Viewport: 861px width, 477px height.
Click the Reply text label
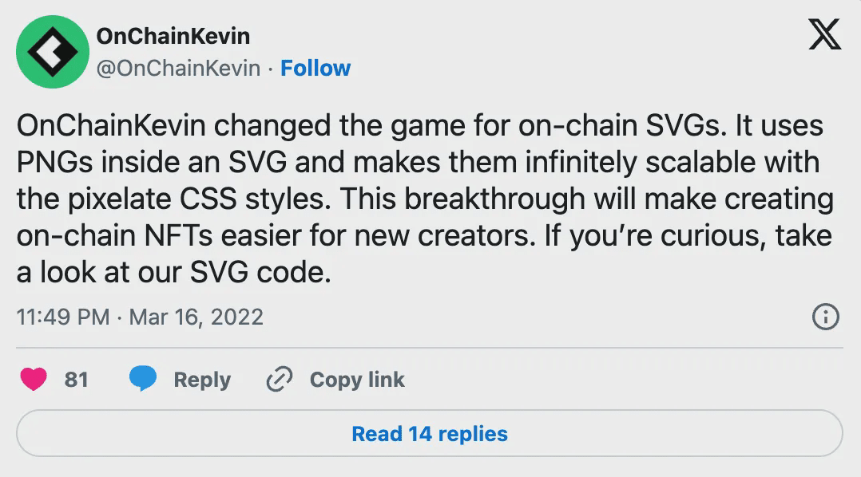tap(202, 380)
